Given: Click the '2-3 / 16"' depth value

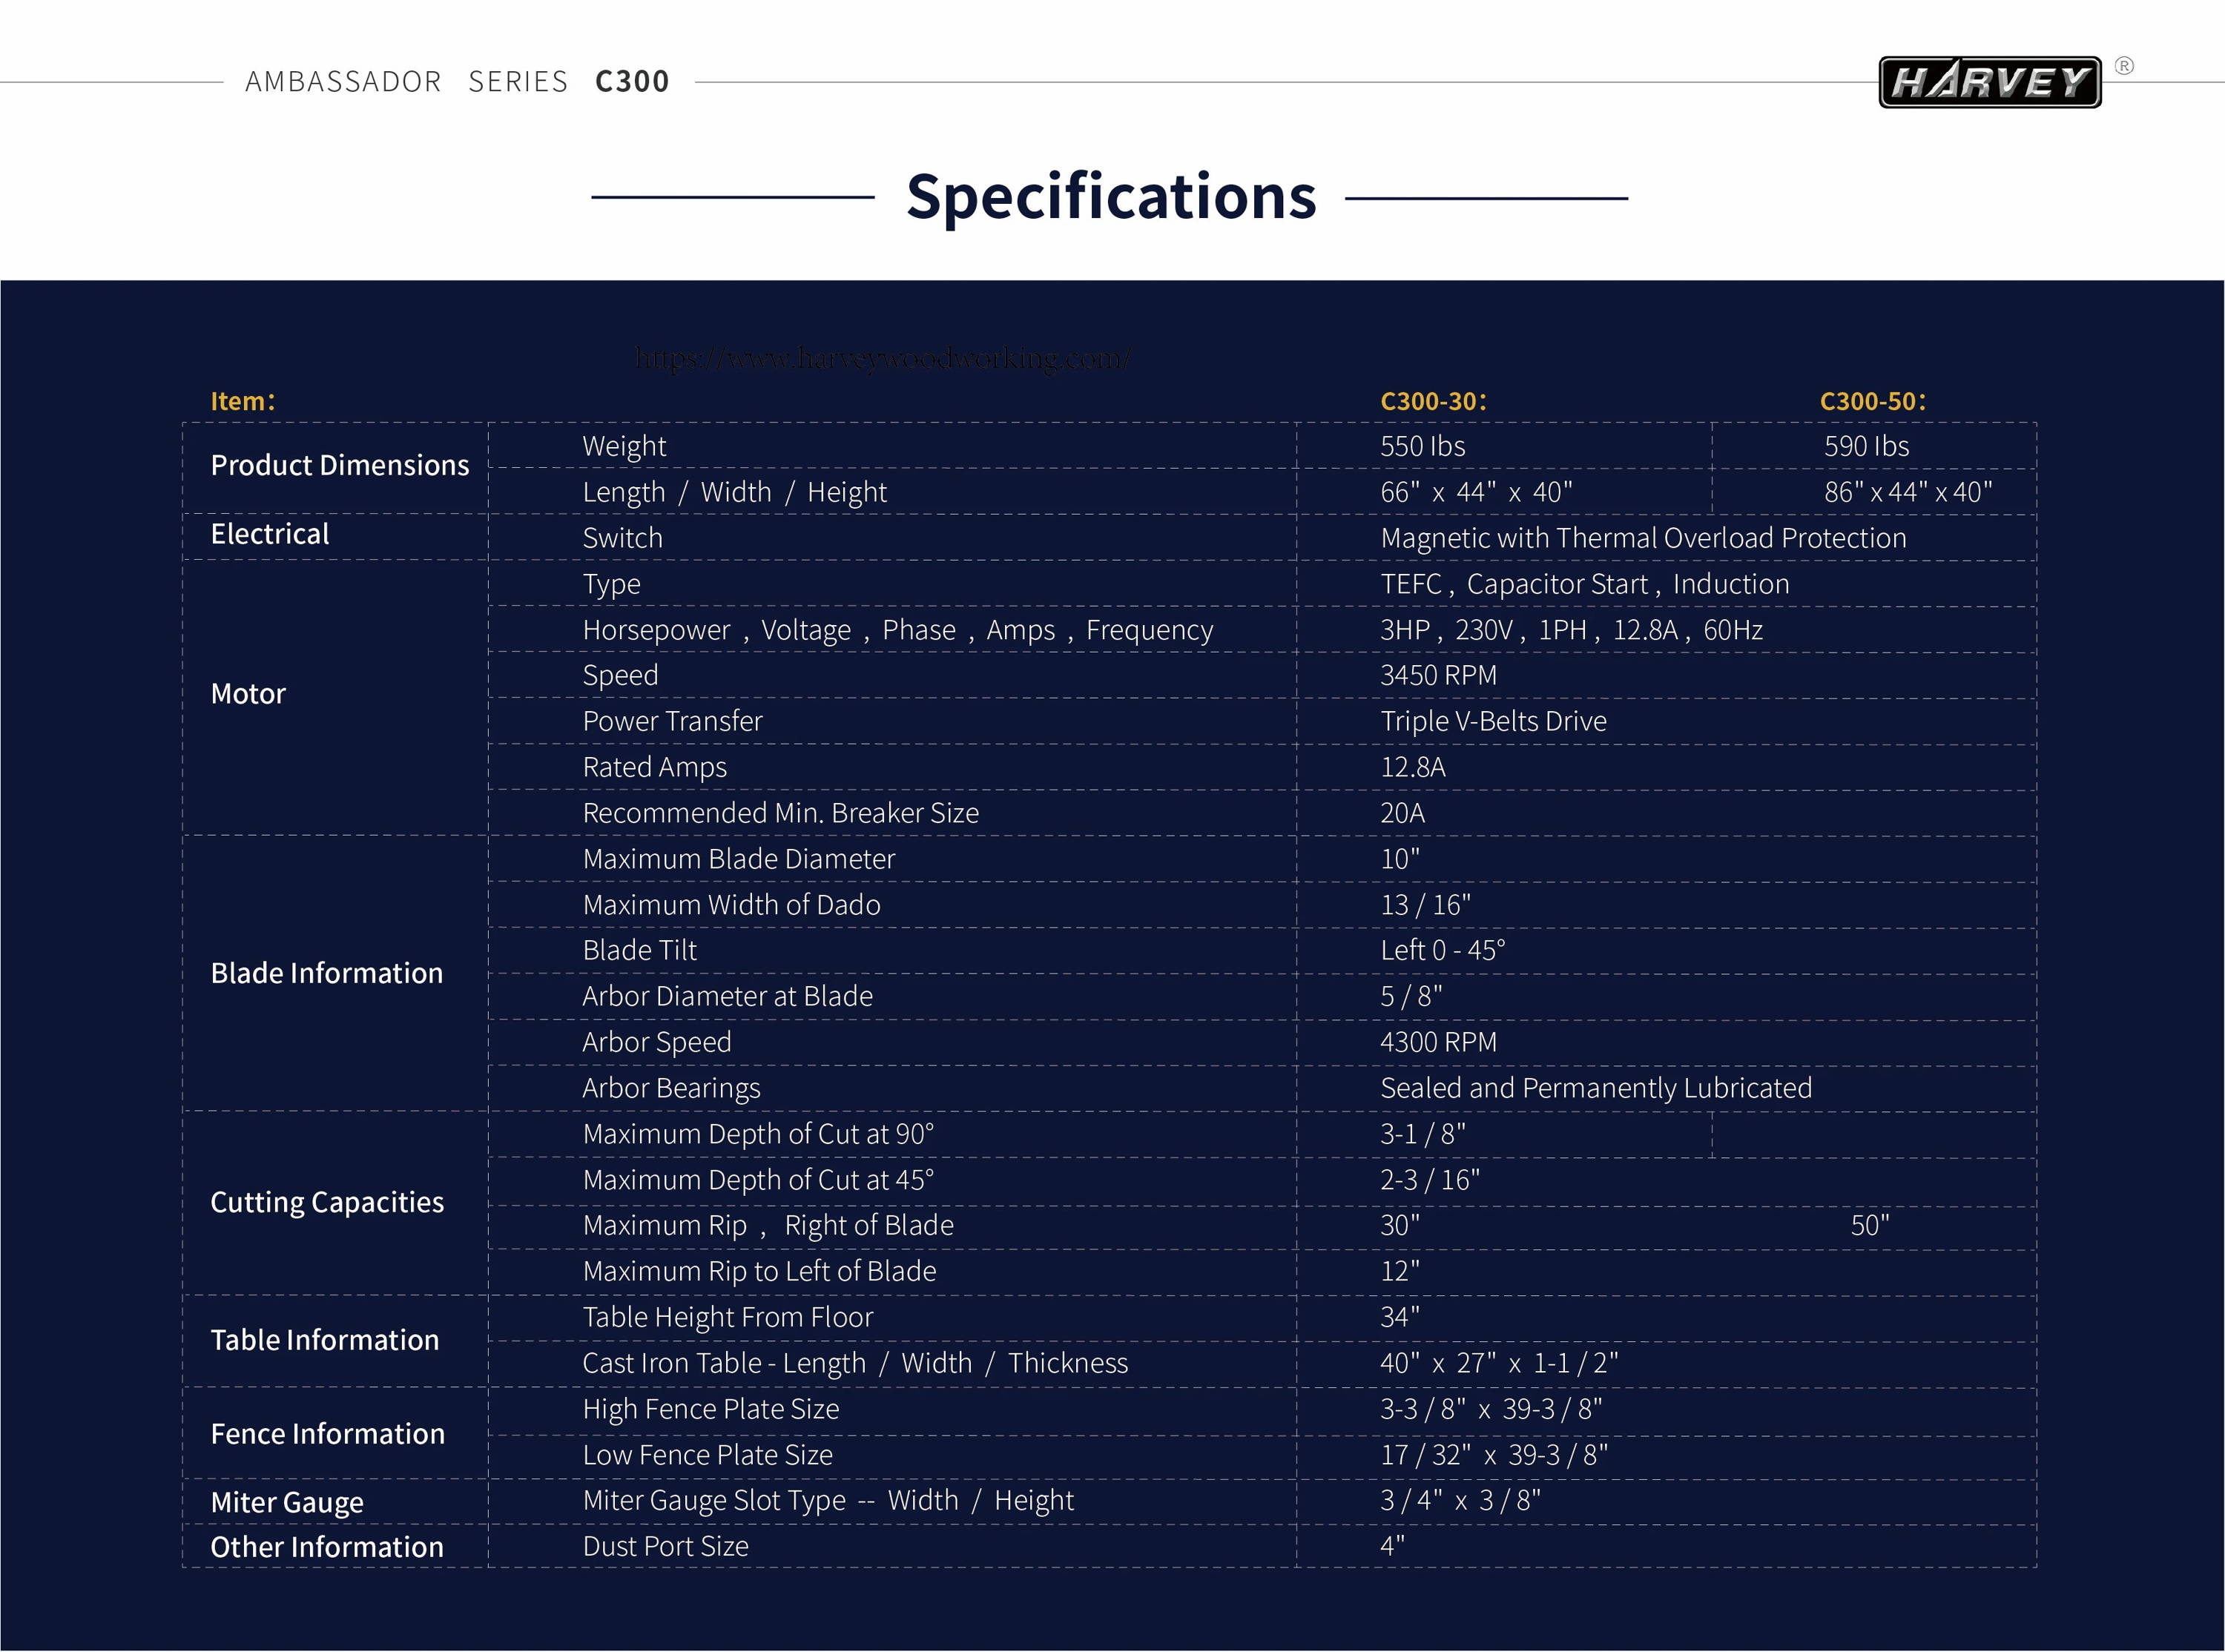Looking at the screenshot, I should pos(1430,1180).
